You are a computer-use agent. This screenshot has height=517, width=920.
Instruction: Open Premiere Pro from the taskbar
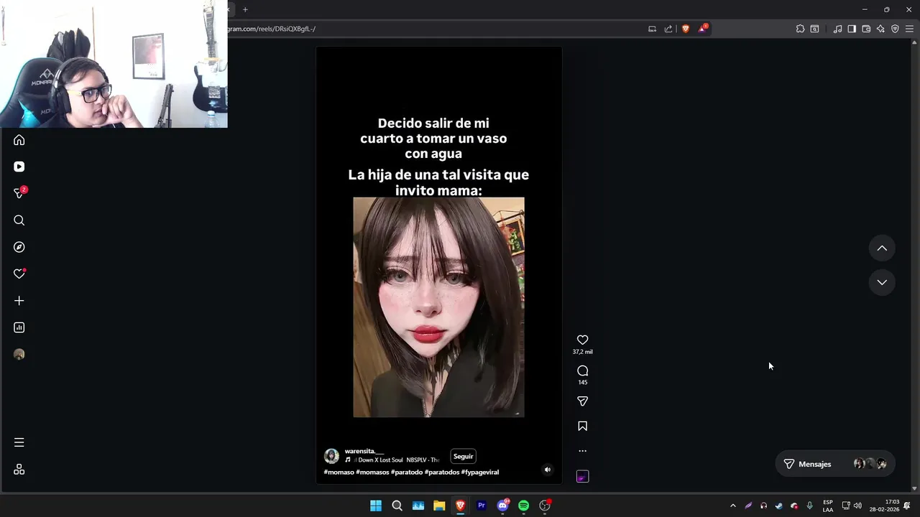[482, 506]
